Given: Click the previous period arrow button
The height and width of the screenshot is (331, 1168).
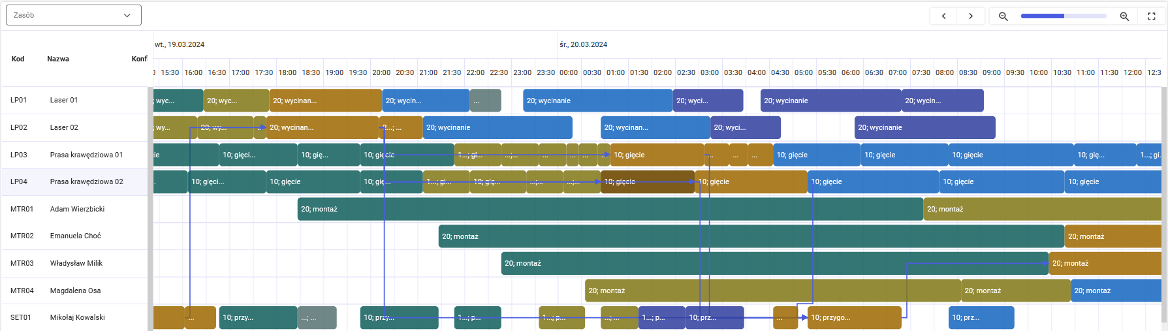Looking at the screenshot, I should point(943,16).
